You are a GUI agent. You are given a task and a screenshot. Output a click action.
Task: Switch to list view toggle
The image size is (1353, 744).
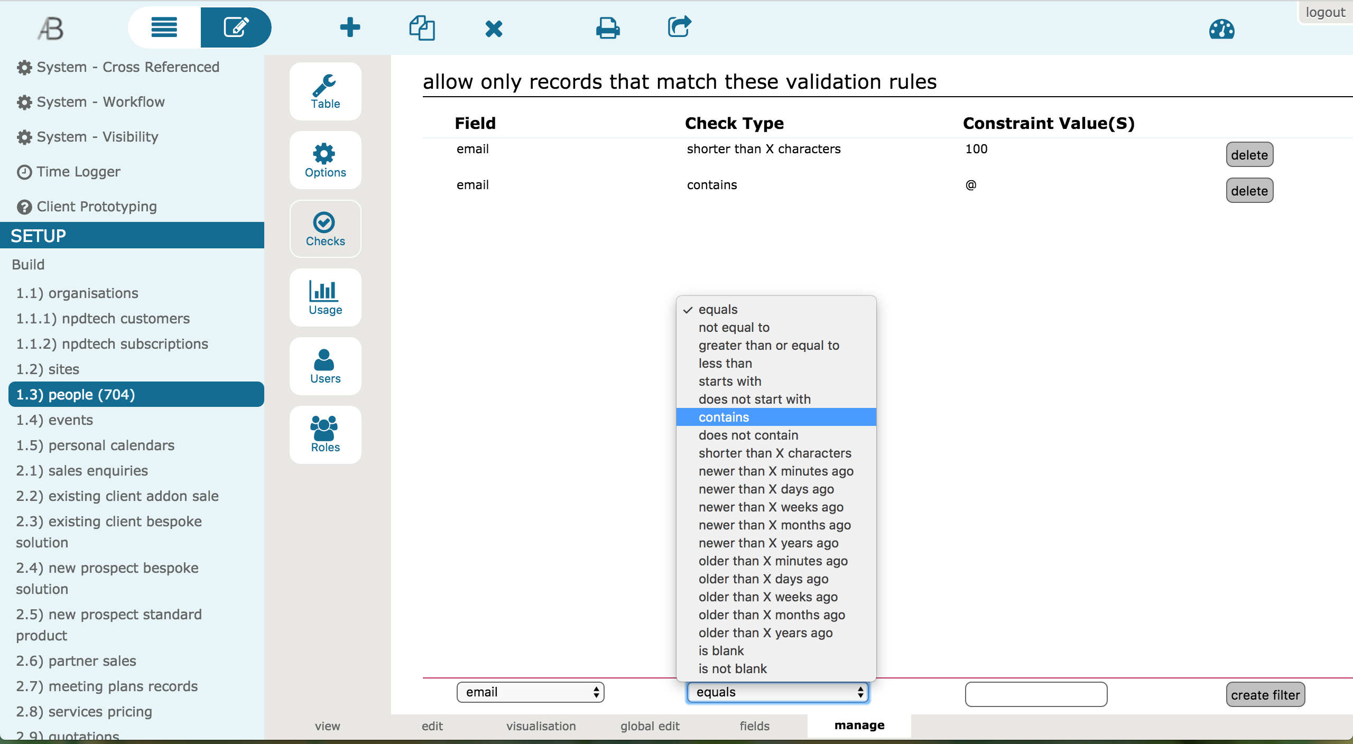click(x=164, y=27)
